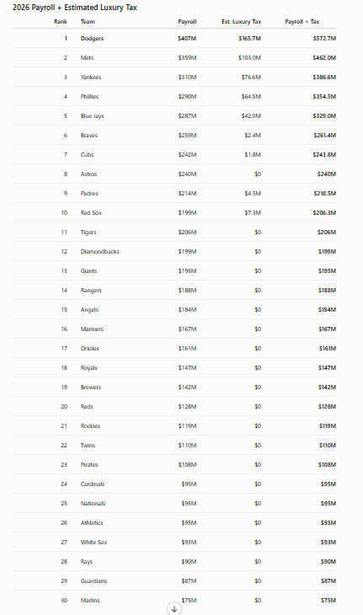Screen dimensions: 363x615
Task: Click the scroll-down arrow button at bottom
Action: (x=174, y=609)
